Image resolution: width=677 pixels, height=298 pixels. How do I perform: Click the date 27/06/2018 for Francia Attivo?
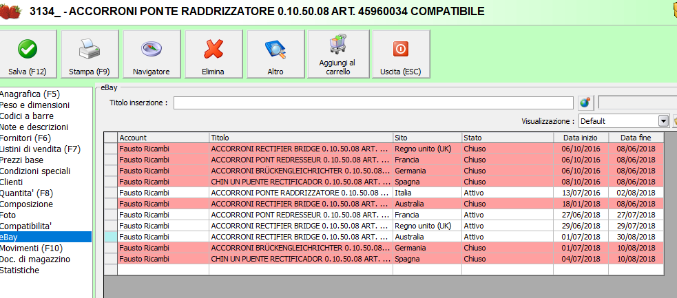(x=581, y=215)
